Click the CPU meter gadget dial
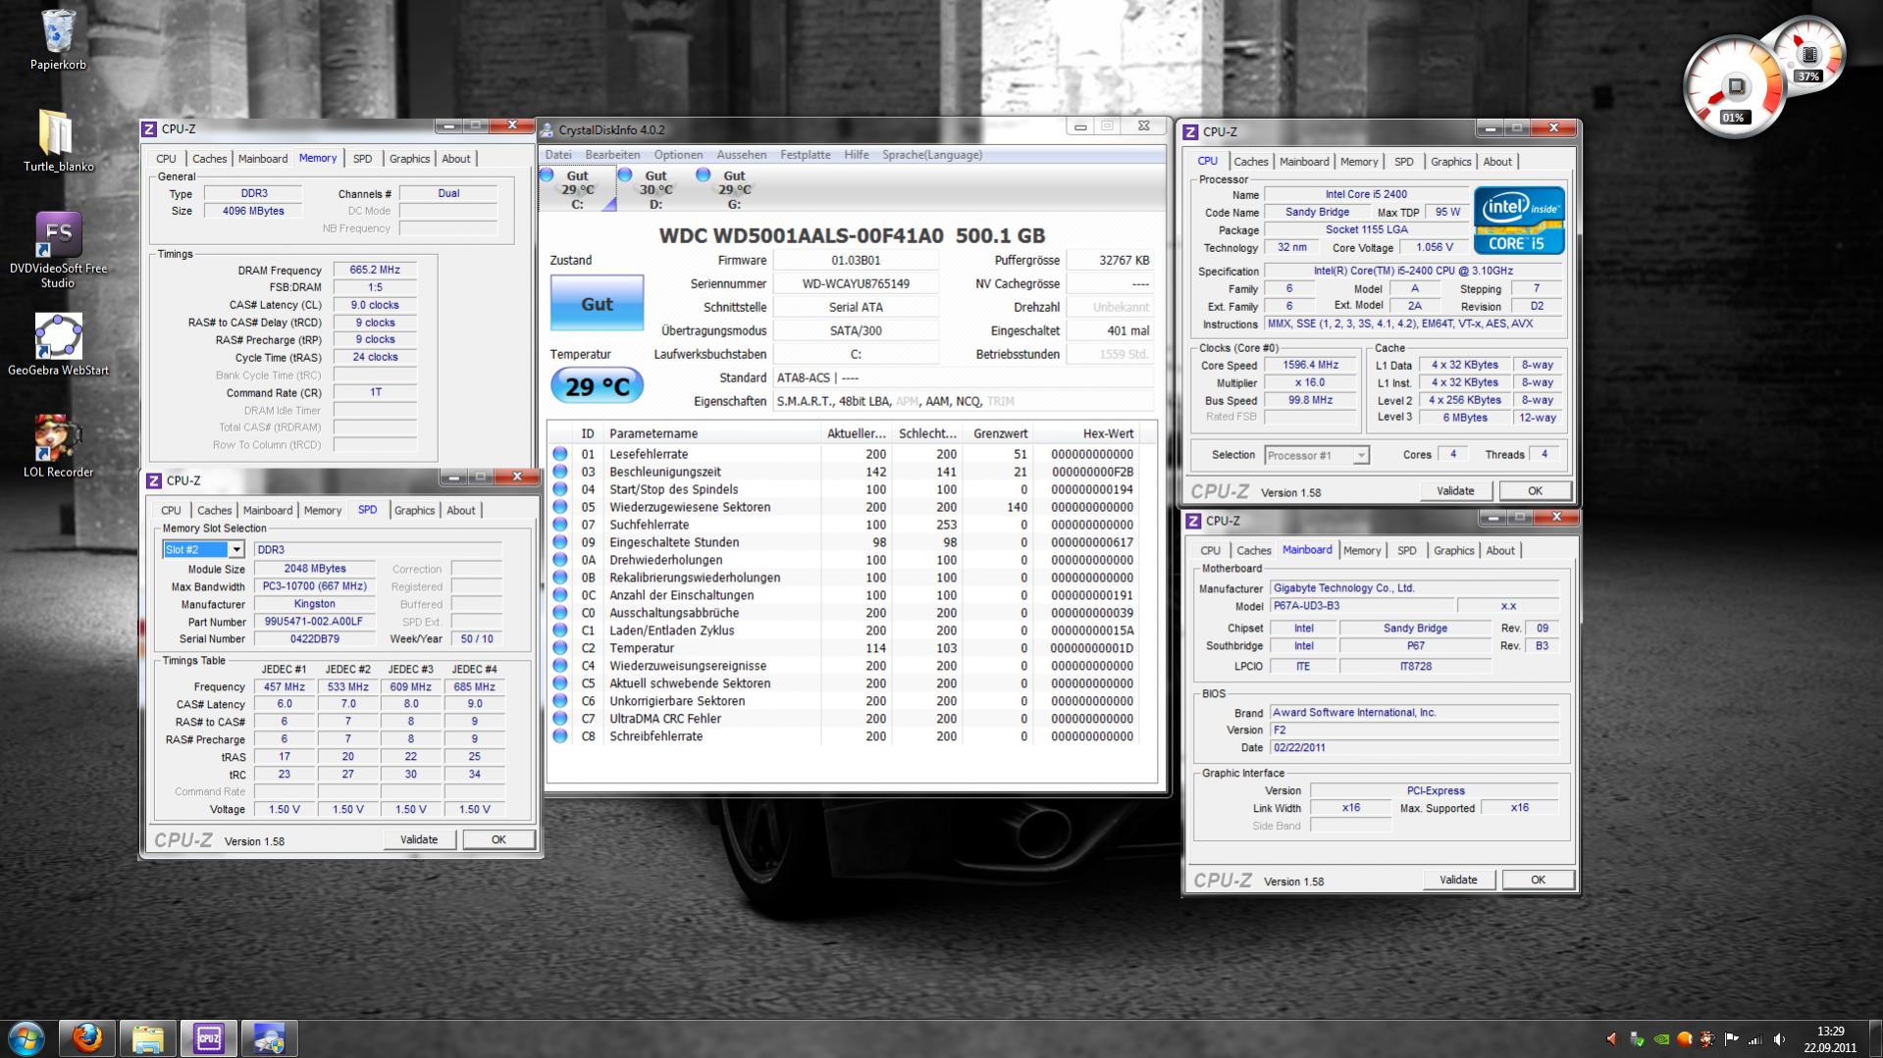This screenshot has height=1058, width=1883. click(x=1734, y=86)
